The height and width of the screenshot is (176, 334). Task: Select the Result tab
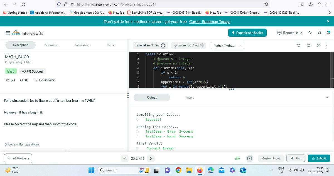(190, 98)
